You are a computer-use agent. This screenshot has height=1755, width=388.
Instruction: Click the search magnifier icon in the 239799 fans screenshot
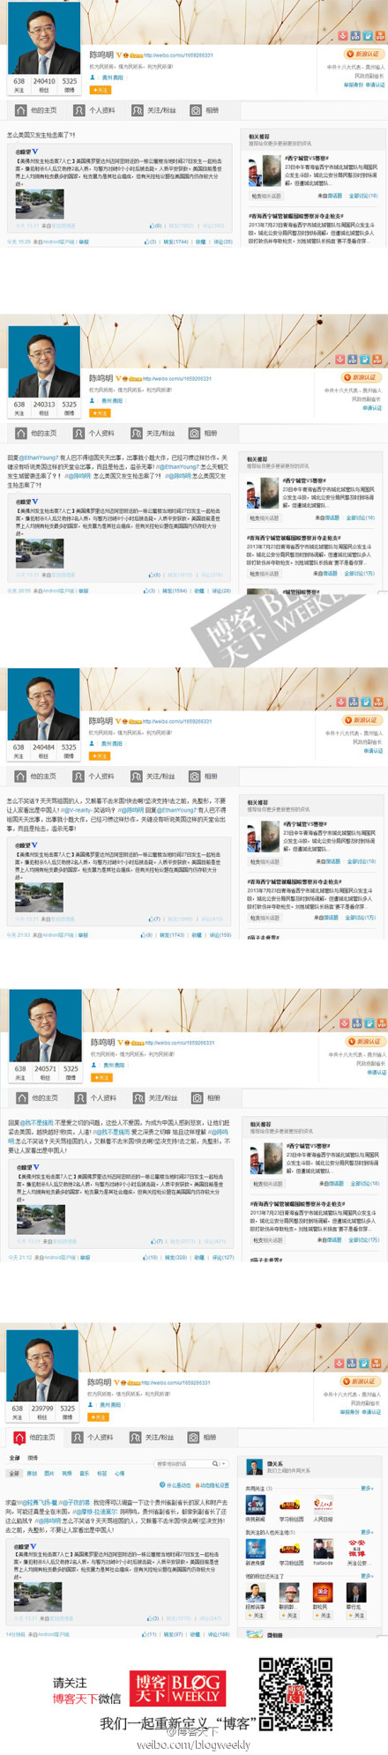tap(214, 1464)
